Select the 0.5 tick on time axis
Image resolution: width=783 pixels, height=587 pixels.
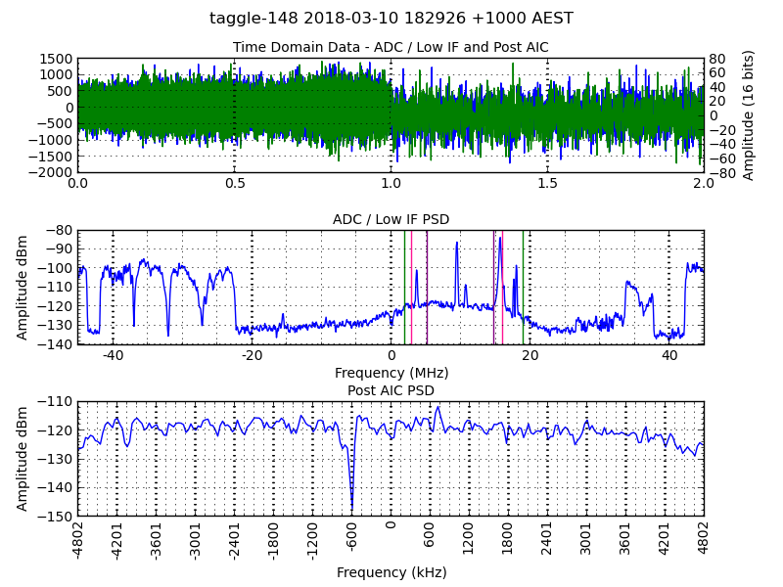coord(234,184)
